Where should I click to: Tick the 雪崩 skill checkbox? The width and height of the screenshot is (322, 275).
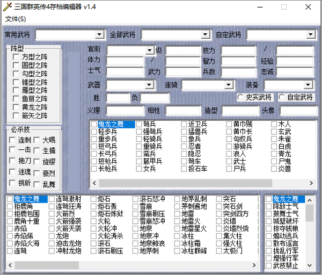point(135,206)
